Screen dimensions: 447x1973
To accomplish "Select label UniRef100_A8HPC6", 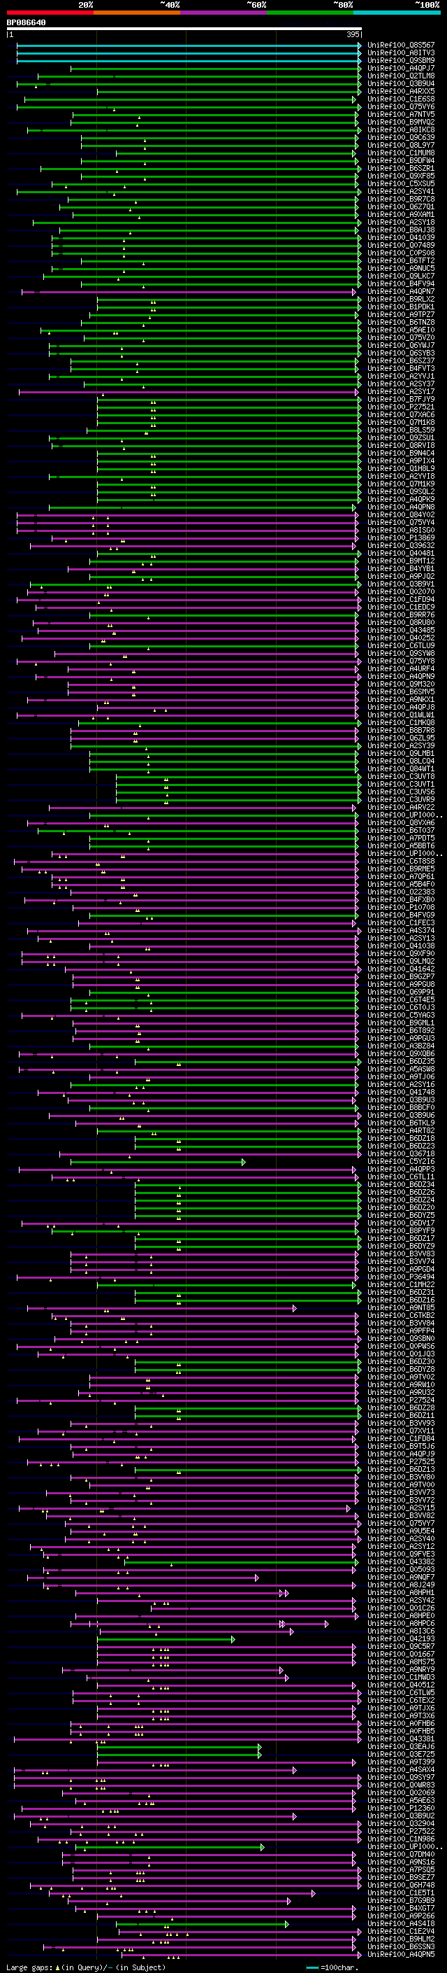I will point(401,1624).
